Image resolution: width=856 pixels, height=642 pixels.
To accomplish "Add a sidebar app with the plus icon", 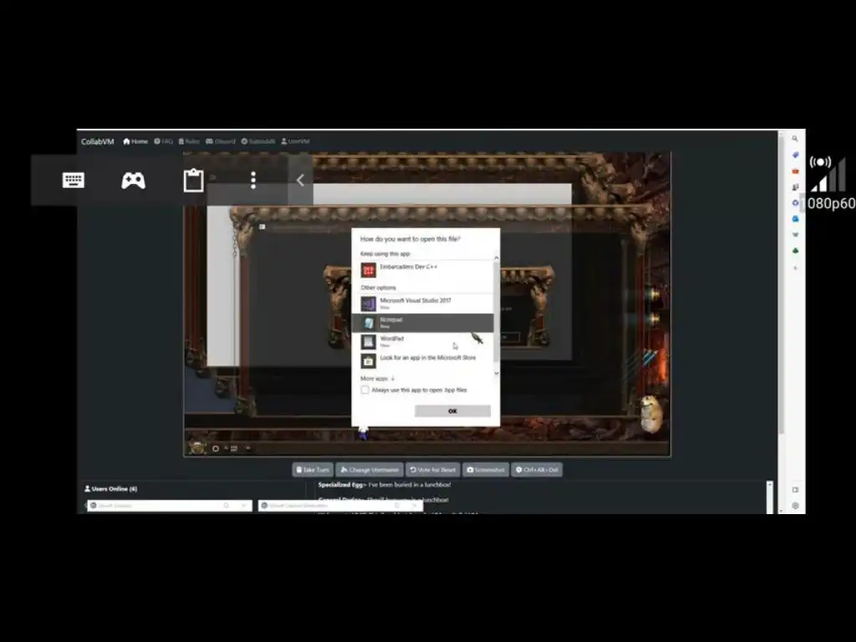I will [795, 268].
